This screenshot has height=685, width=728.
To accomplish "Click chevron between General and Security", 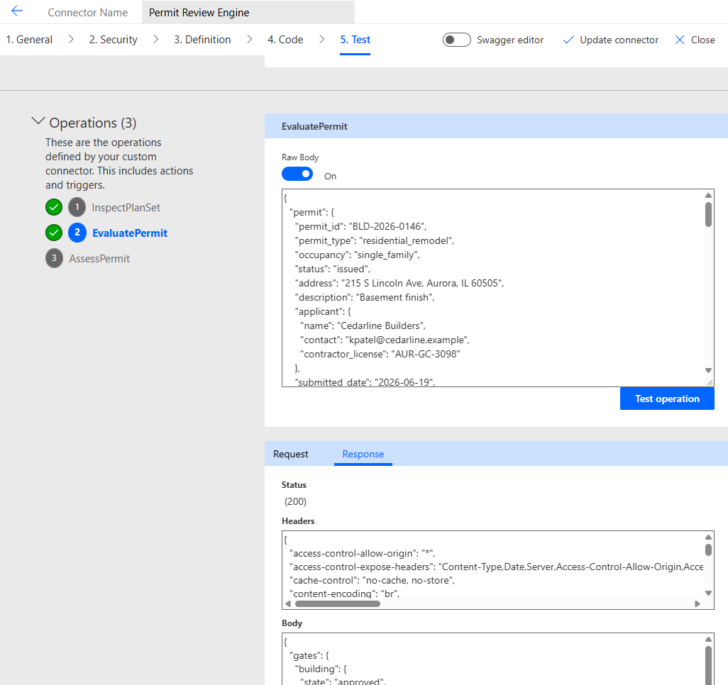I will click(71, 40).
